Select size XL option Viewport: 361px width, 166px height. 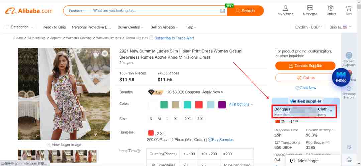(x=176, y=119)
